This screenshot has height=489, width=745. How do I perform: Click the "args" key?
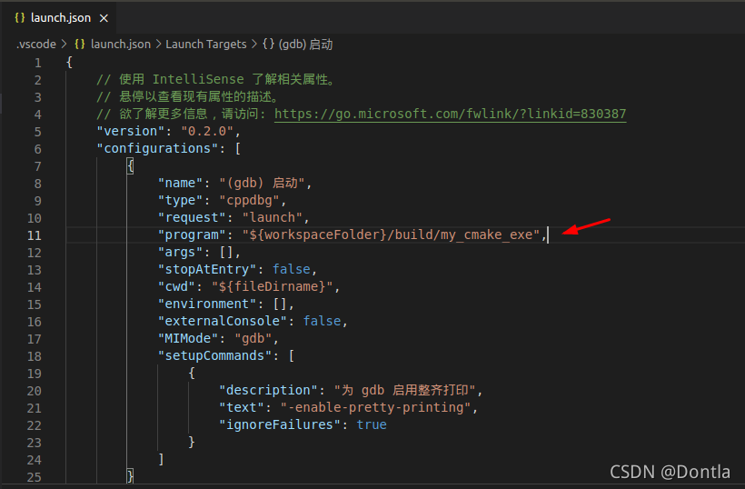point(181,252)
